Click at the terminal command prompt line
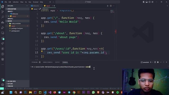The width and height of the screenshot is (169, 95). [61, 67]
